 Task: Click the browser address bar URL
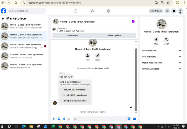[54, 2]
